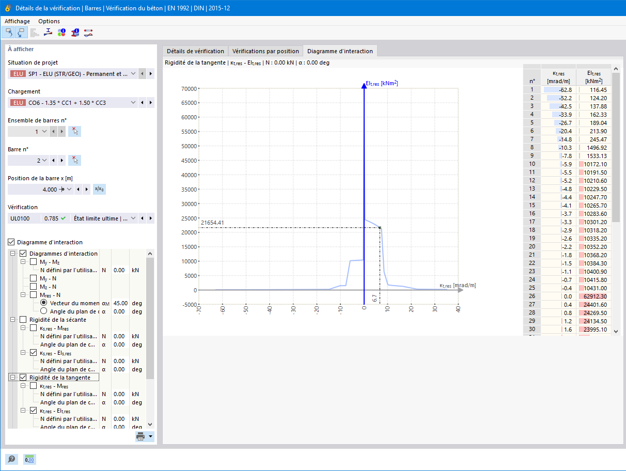Collapse the Rigidité de la sécante tree node
This screenshot has width=626, height=471.
[x=13, y=320]
